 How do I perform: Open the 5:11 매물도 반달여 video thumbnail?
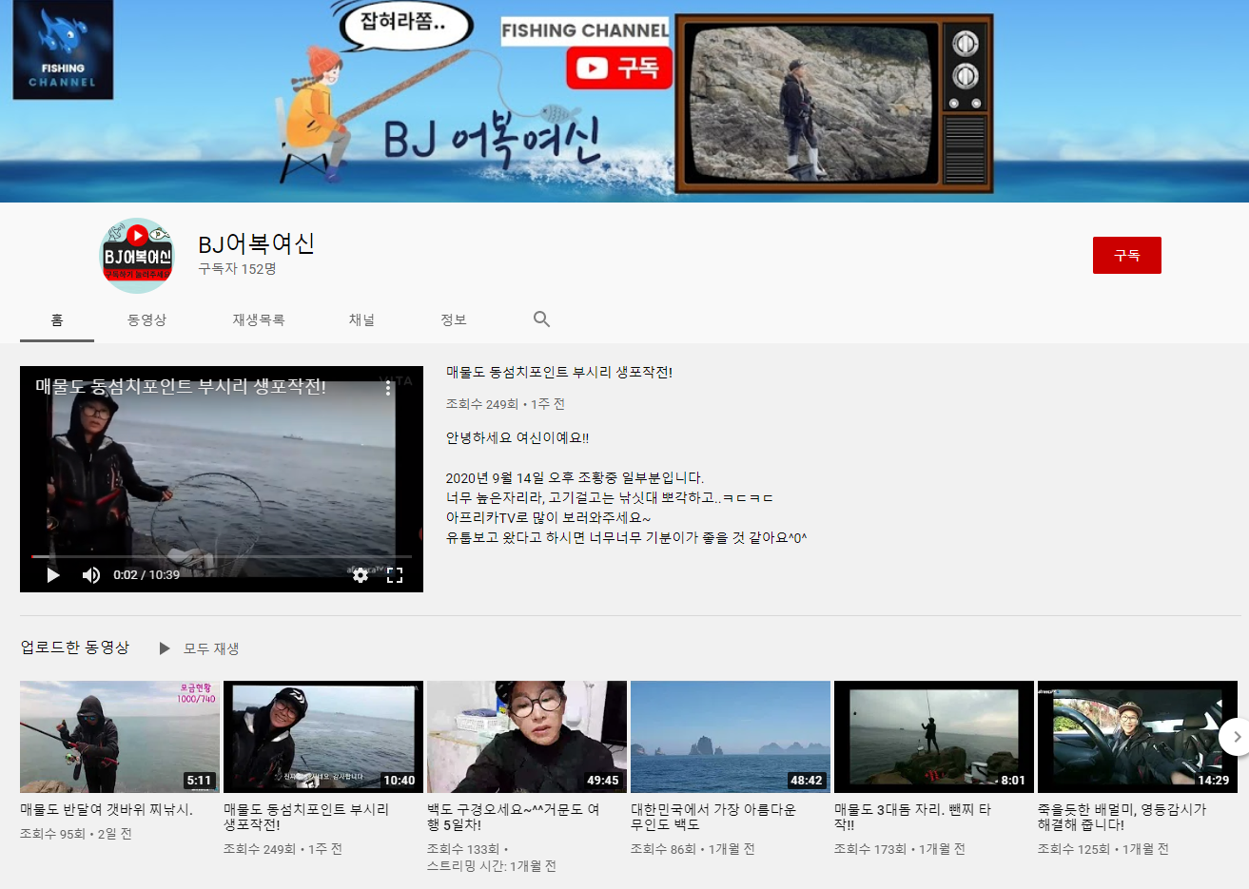tap(120, 736)
